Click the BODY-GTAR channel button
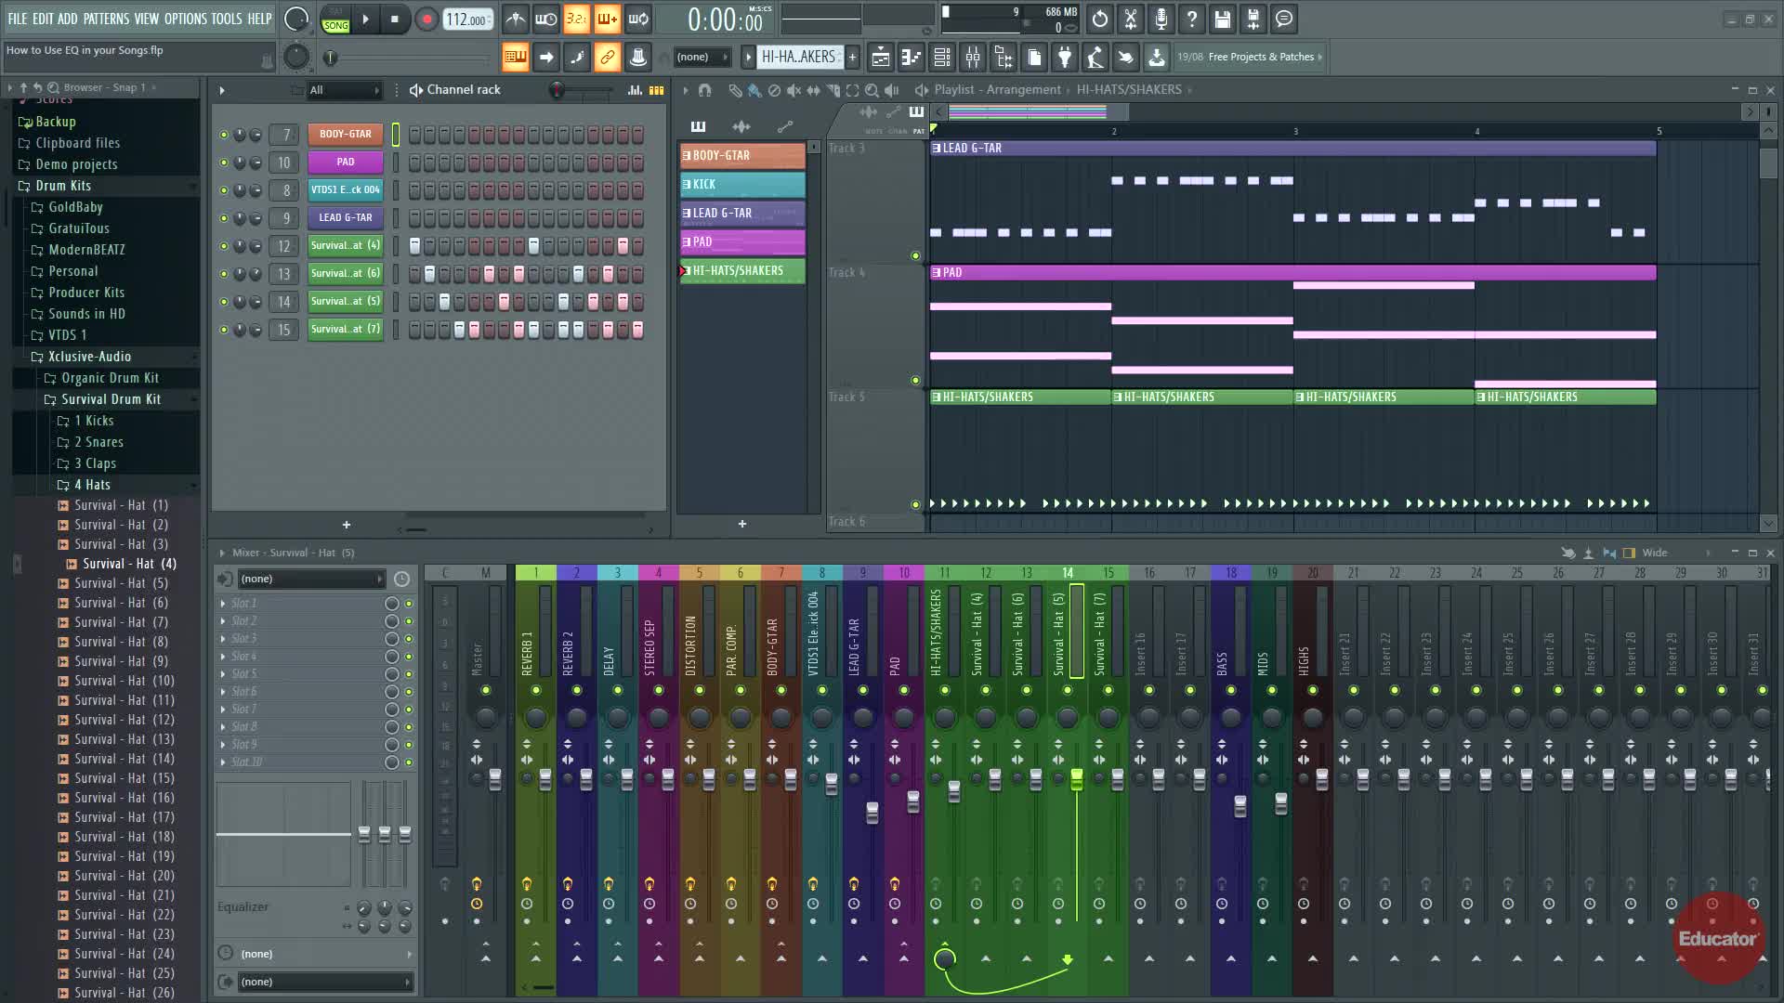The width and height of the screenshot is (1784, 1003). [345, 134]
